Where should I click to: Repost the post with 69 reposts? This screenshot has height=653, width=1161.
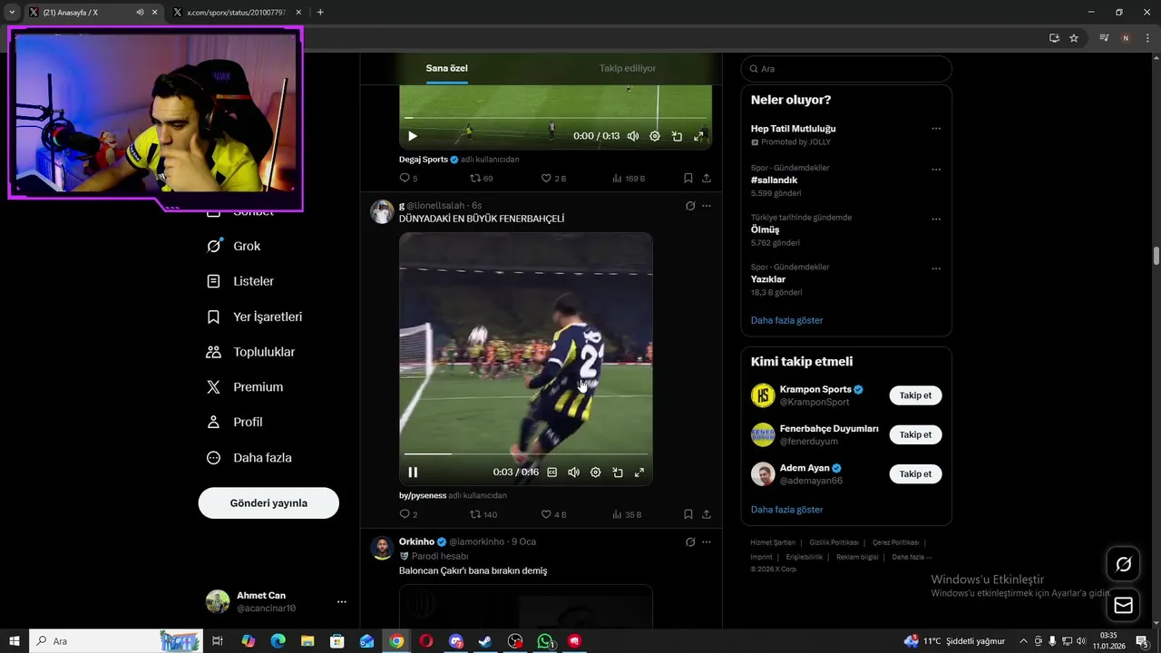pos(482,178)
